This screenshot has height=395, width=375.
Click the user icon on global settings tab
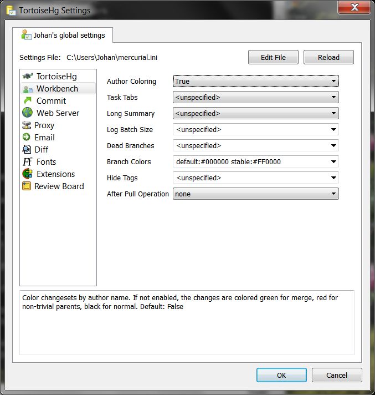tap(26, 35)
